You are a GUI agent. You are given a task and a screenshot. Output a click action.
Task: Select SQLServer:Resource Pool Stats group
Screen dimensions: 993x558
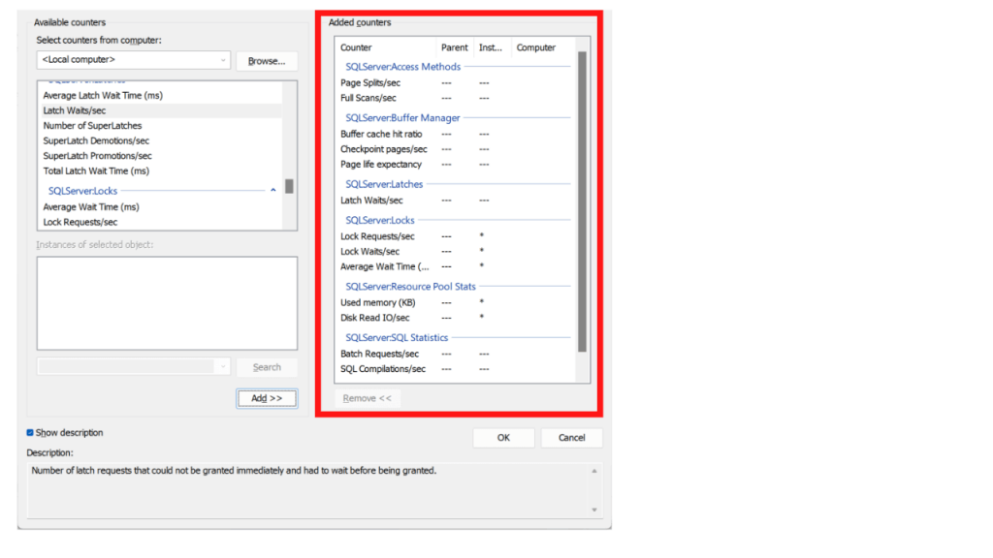click(x=410, y=287)
